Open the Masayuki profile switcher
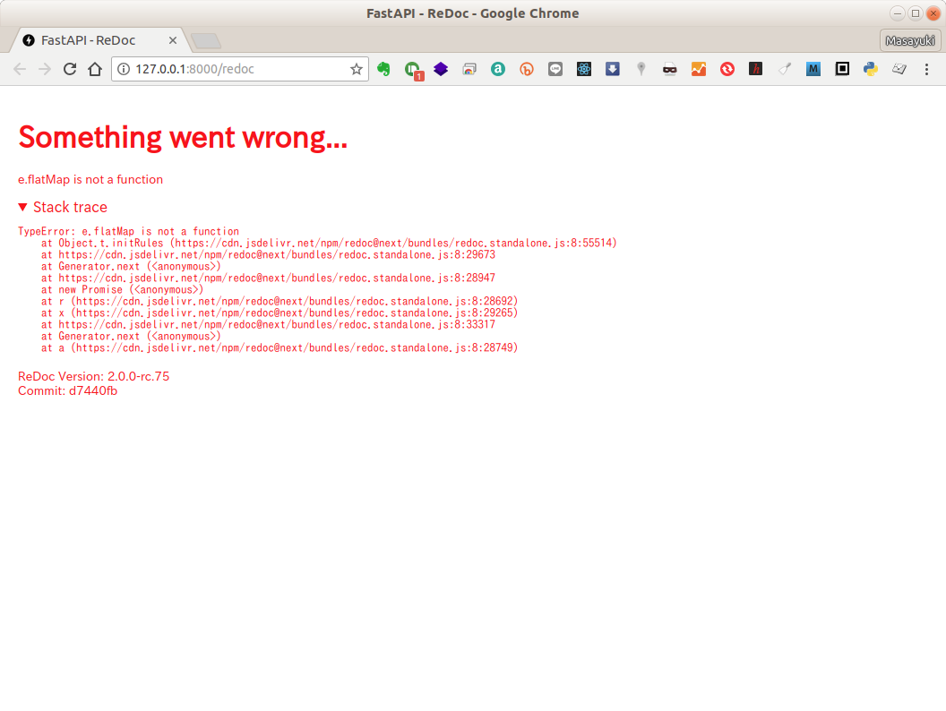The width and height of the screenshot is (946, 711). point(910,40)
